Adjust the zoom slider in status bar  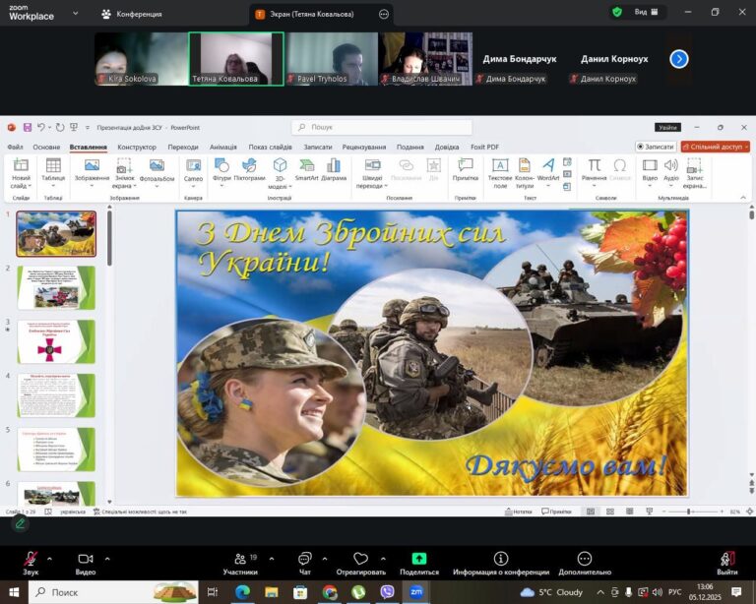coord(688,512)
